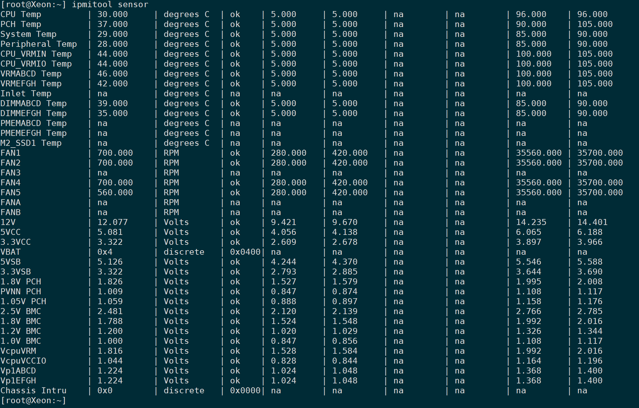Click the 'Inlet Temp' sensor label
Image resolution: width=639 pixels, height=408 pixels.
tap(26, 94)
